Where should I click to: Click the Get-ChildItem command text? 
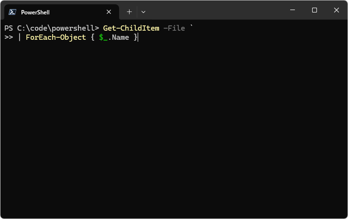coord(131,28)
